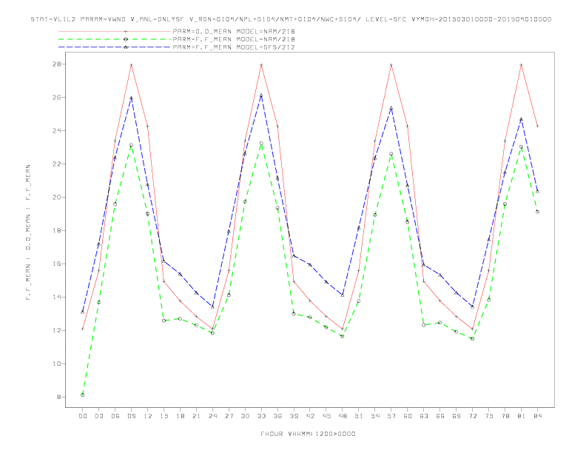This screenshot has height=453, width=586.
Task: Click the circle marker on green legend line
Action: coord(126,39)
